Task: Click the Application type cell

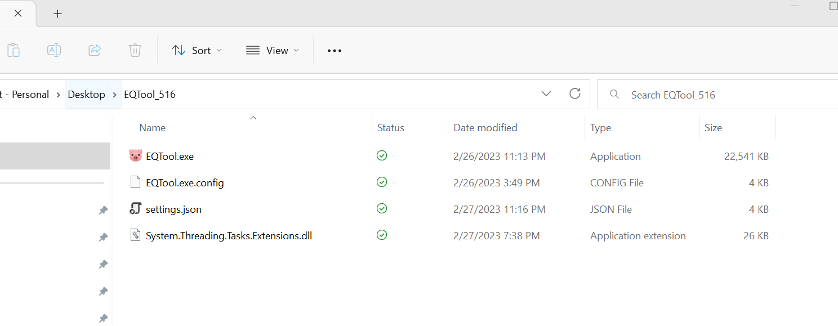Action: [x=616, y=157]
